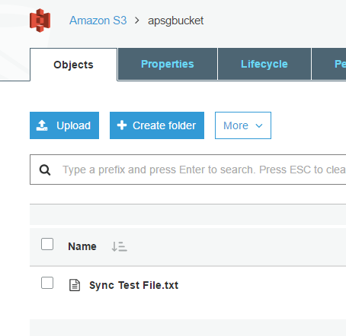Screen dimensions: 346x336
Task: Focus the prefix search input field
Action: (x=188, y=170)
